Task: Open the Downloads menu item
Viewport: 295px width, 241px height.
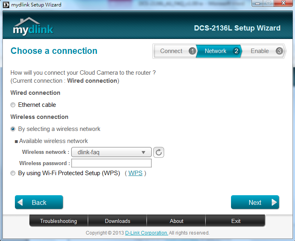Action: pyautogui.click(x=118, y=221)
